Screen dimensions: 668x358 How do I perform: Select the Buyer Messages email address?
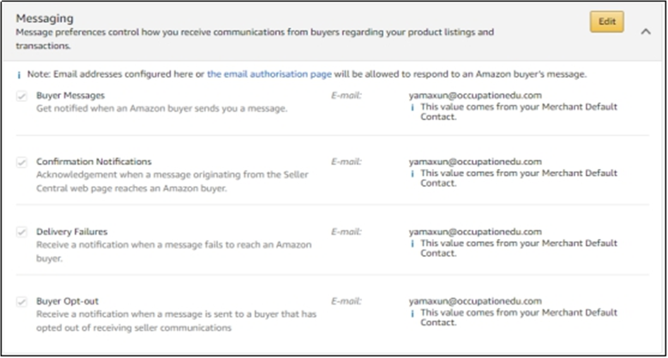click(475, 95)
